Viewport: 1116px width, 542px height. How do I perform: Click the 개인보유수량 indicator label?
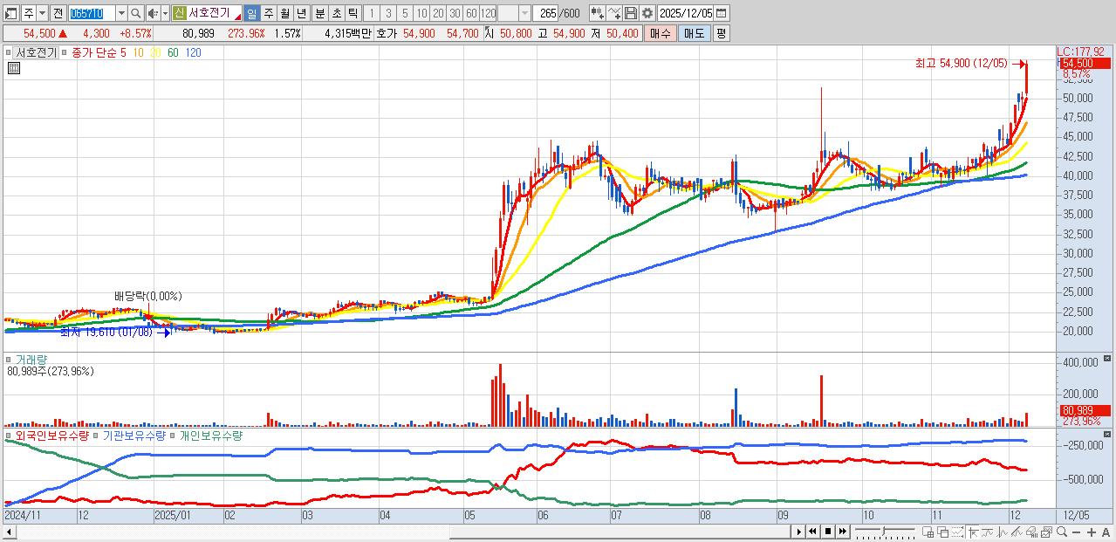210,435
